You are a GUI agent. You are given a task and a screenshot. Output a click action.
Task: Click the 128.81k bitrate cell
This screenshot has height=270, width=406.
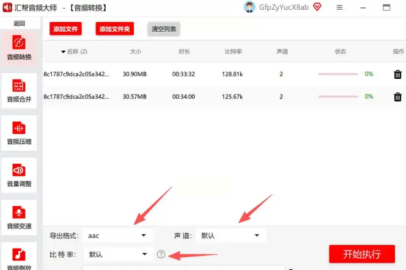(x=232, y=75)
